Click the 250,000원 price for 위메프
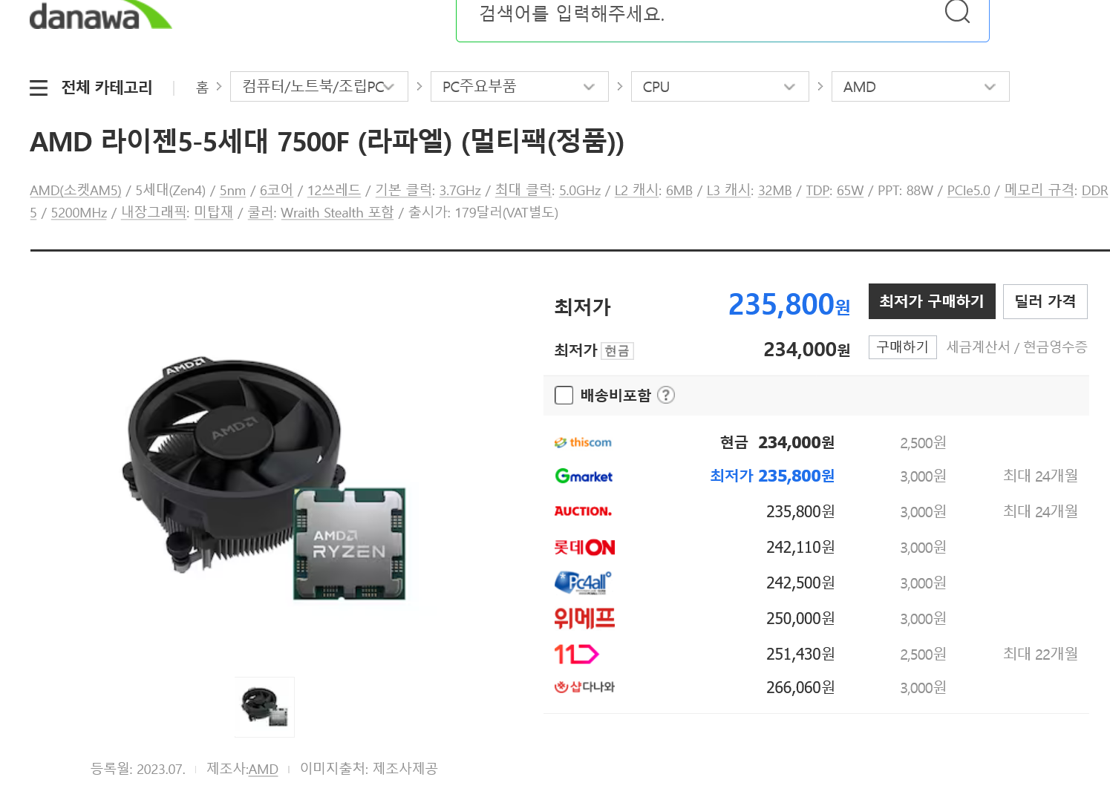The image size is (1110, 797). coord(800,618)
